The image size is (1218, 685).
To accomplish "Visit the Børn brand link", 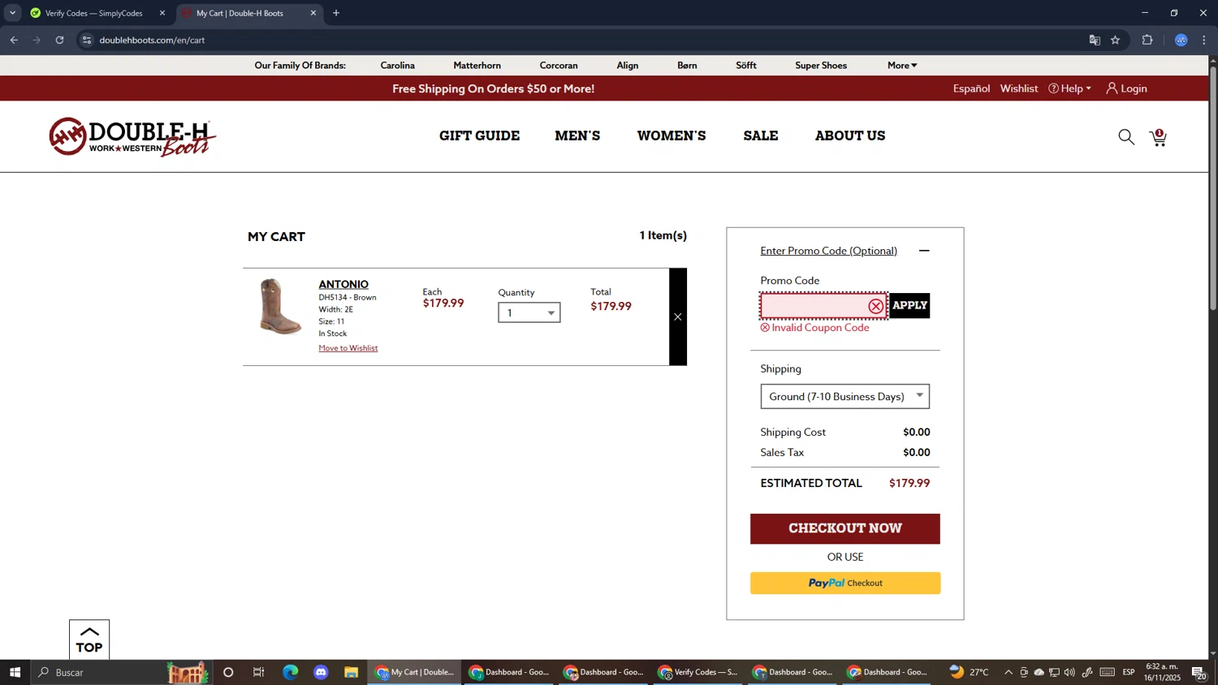I will click(x=687, y=65).
